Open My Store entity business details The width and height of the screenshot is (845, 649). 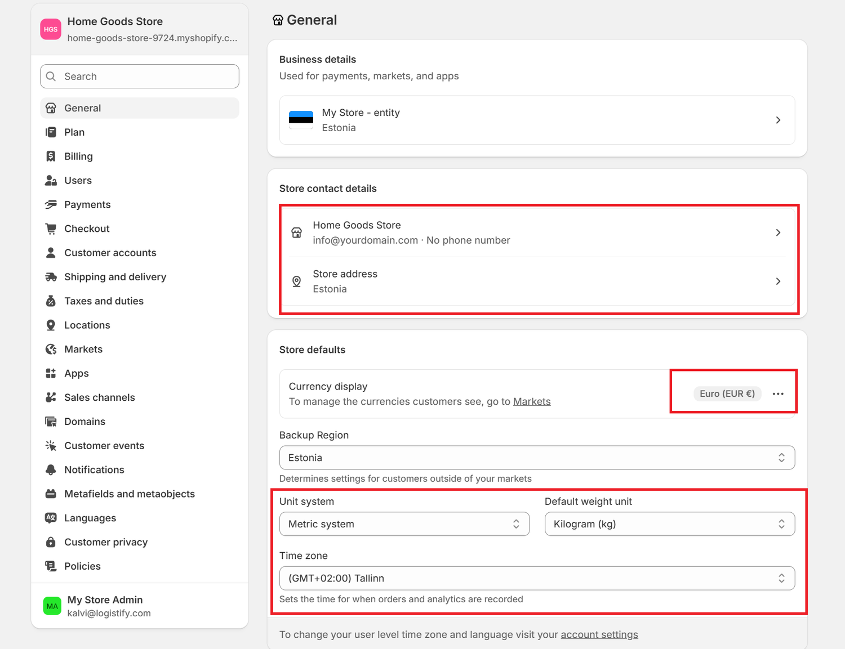pyautogui.click(x=536, y=120)
